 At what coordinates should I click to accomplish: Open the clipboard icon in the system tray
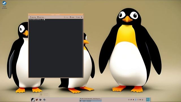(x=131, y=99)
